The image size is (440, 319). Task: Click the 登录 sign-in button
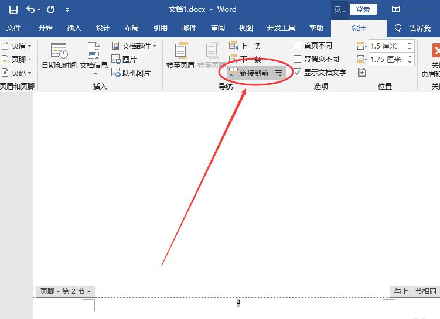tap(363, 9)
